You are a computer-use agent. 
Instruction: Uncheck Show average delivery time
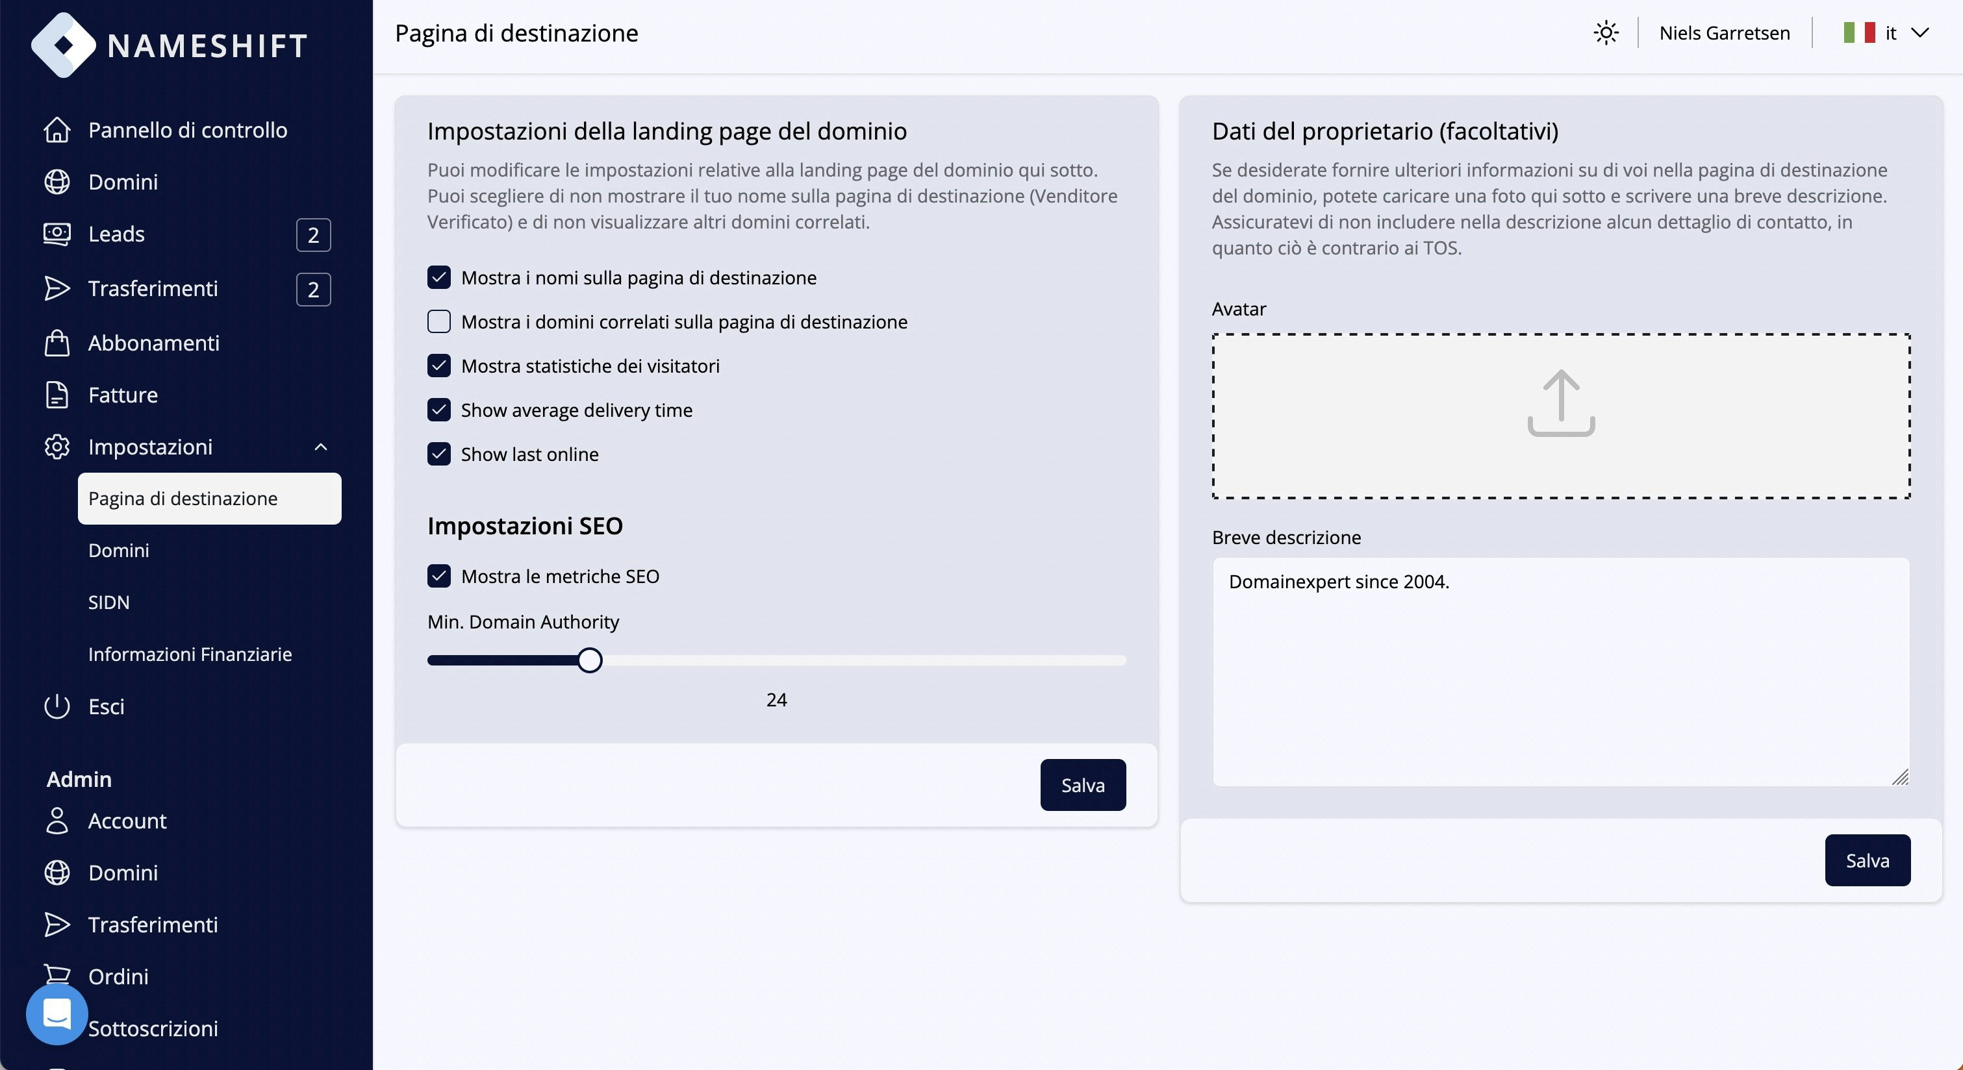(x=439, y=410)
